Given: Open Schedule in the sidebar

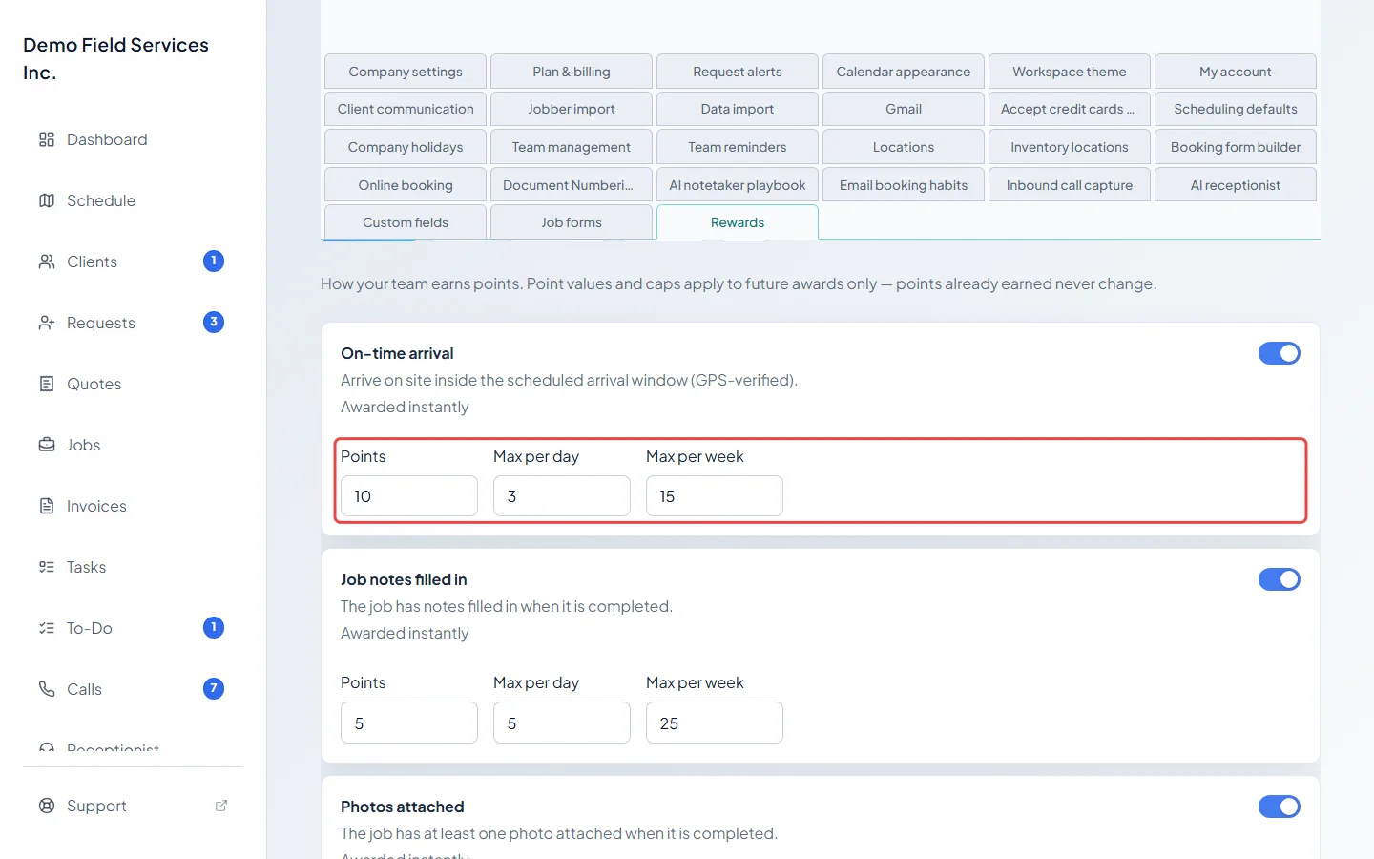Looking at the screenshot, I should pos(133,200).
